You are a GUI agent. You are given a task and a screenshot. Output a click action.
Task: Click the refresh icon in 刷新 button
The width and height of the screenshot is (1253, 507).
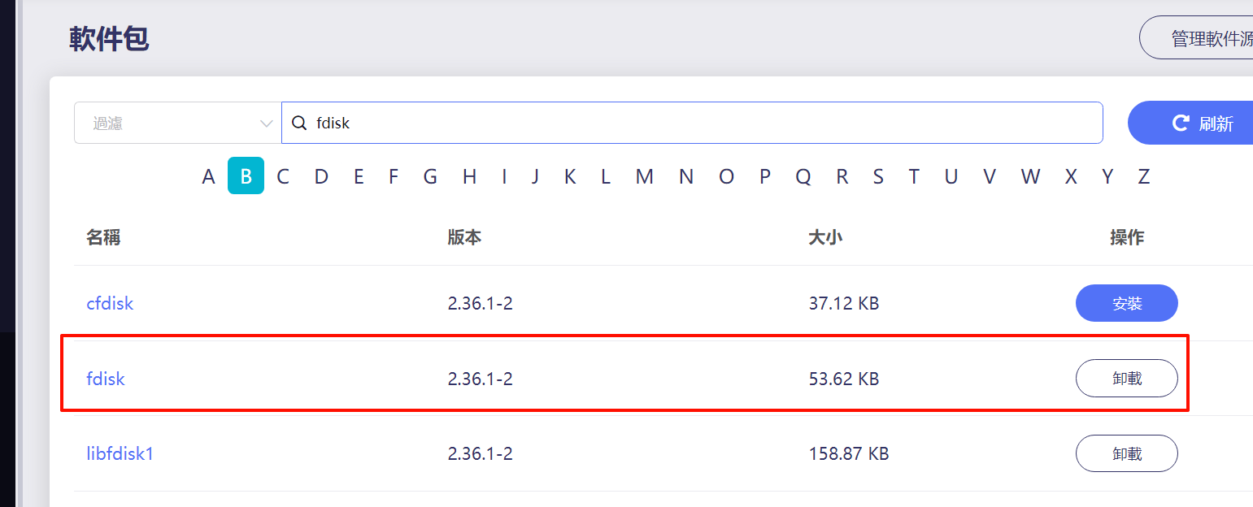(x=1181, y=123)
